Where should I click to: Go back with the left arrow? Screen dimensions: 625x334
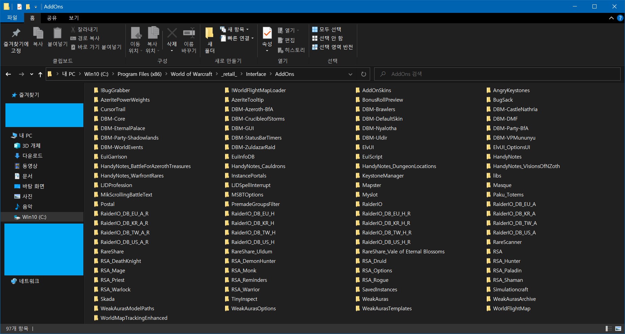click(8, 74)
